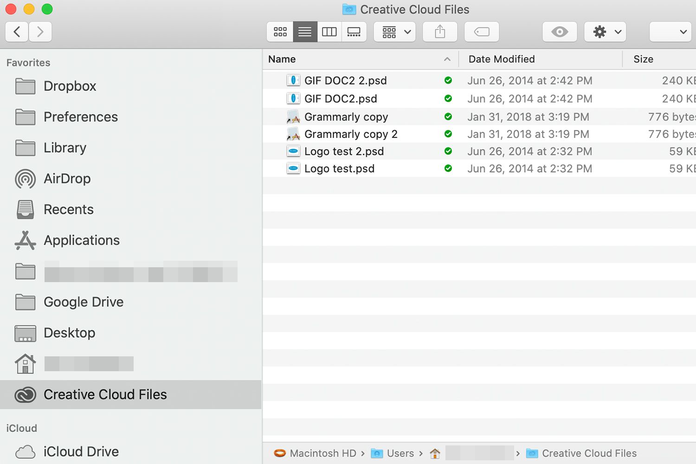The width and height of the screenshot is (696, 464).
Task: Click the iCloud Drive cloud icon
Action: point(25,451)
